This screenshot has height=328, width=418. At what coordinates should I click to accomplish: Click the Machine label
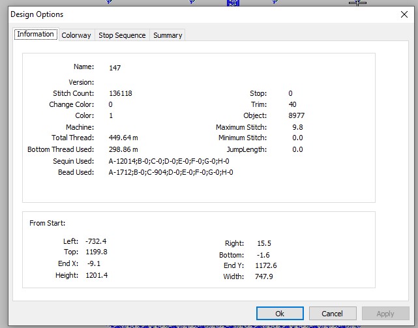coord(80,127)
